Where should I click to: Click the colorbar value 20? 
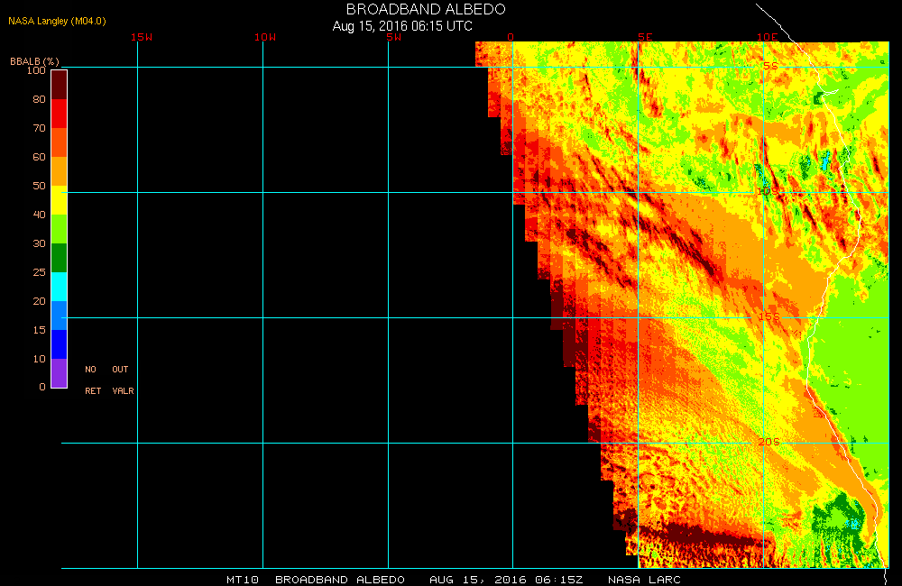(x=39, y=301)
